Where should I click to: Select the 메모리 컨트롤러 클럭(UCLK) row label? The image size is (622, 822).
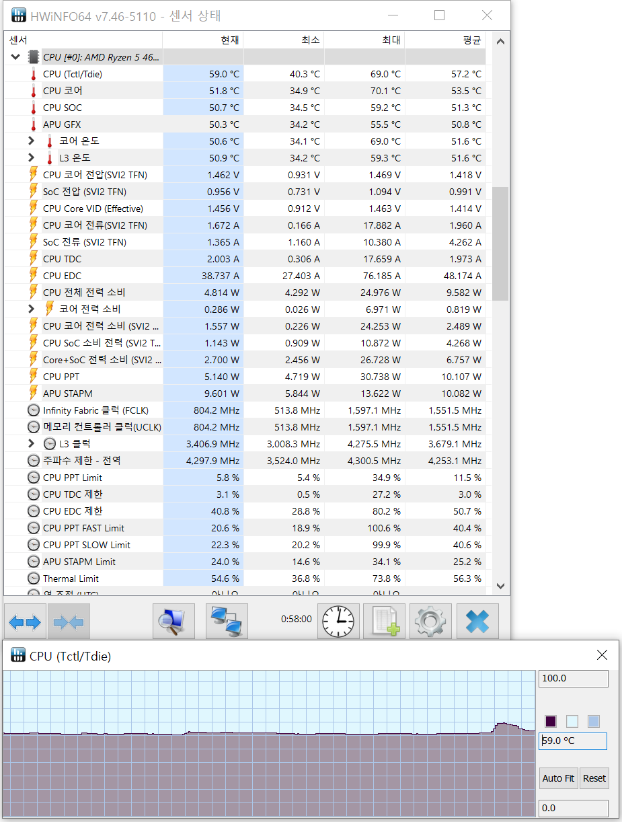[102, 427]
